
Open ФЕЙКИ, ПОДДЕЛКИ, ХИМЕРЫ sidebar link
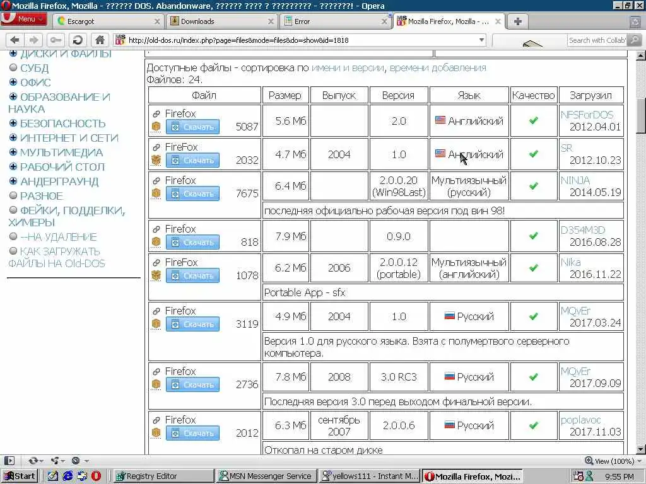[67, 217]
